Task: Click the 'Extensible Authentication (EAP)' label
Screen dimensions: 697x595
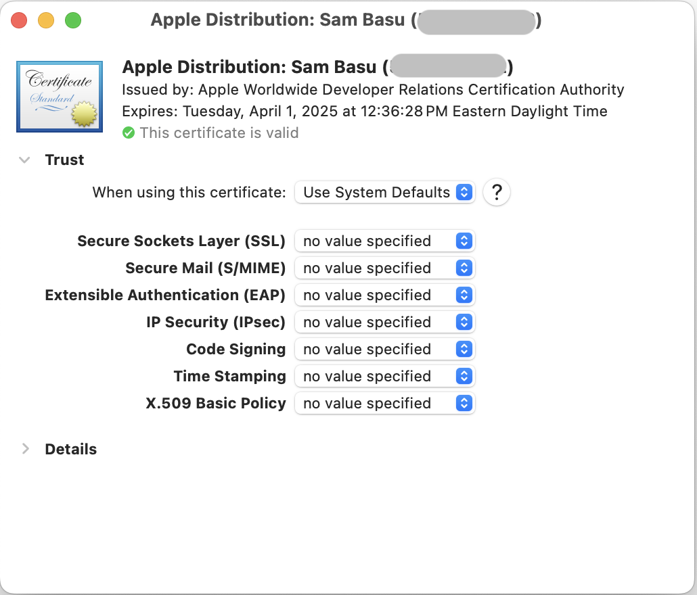Action: point(165,295)
